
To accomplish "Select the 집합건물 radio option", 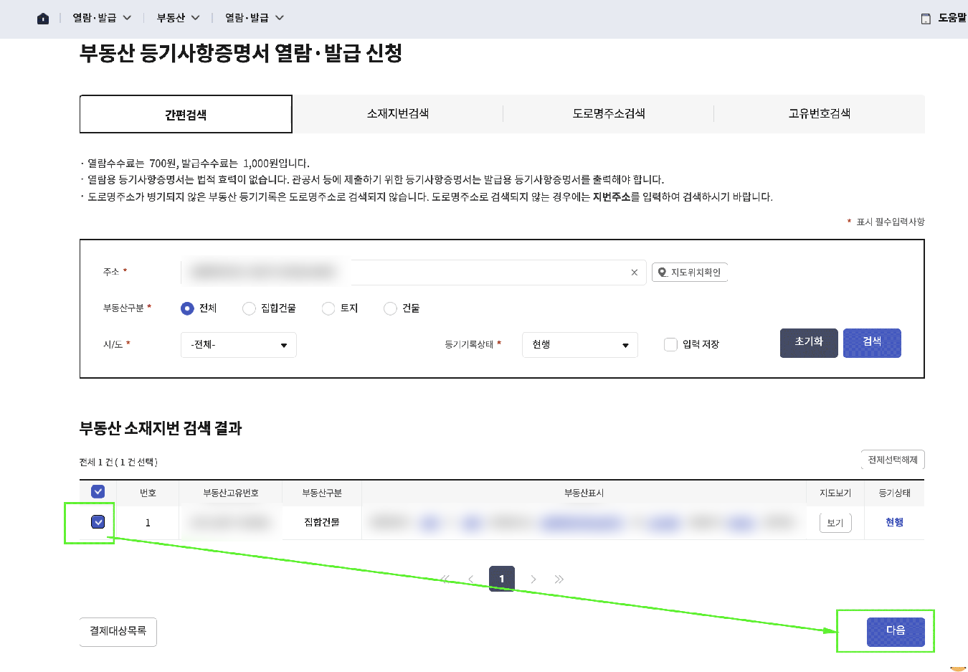I will pyautogui.click(x=249, y=308).
